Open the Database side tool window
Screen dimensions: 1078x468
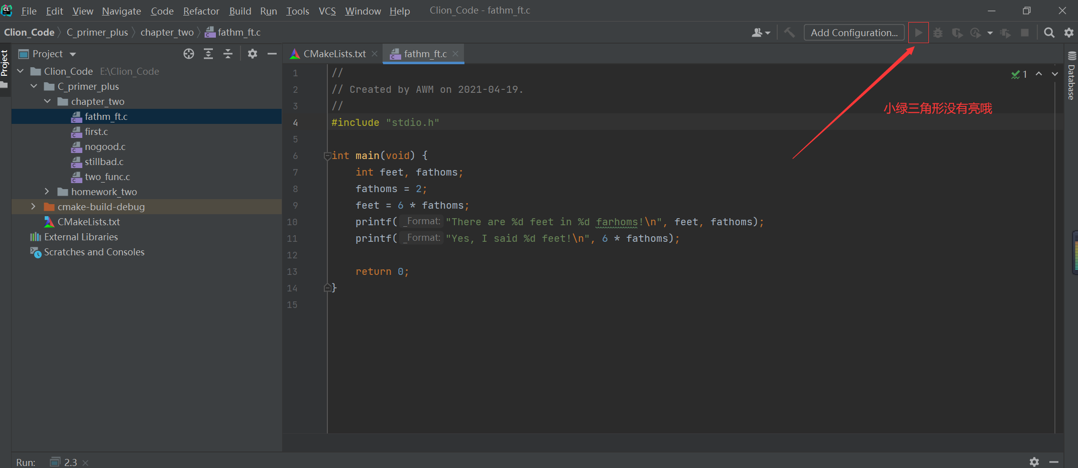click(x=1071, y=76)
